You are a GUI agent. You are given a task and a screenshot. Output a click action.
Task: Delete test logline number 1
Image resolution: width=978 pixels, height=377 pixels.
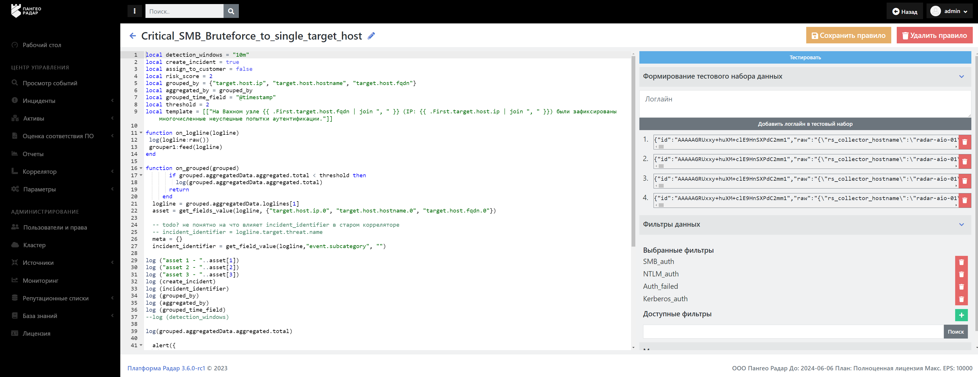[964, 142]
